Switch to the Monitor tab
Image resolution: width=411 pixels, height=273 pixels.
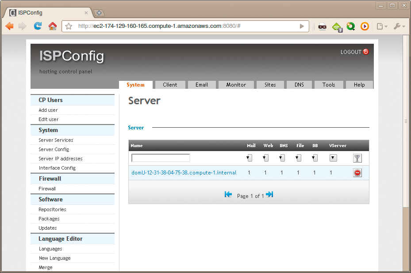tap(236, 85)
